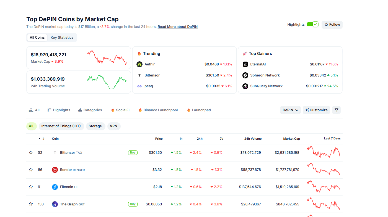This screenshot has width=388, height=217.
Task: Star Bittensor to add to watchlist
Action: click(x=31, y=153)
